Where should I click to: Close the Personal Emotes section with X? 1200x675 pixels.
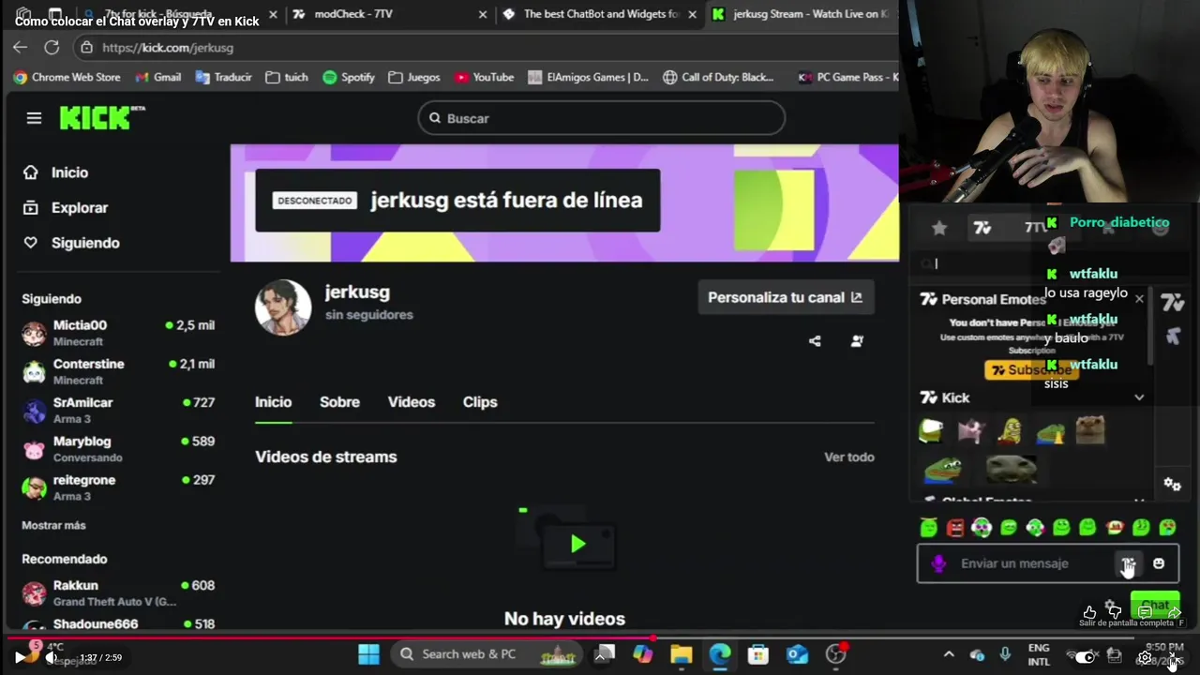[x=1139, y=299]
